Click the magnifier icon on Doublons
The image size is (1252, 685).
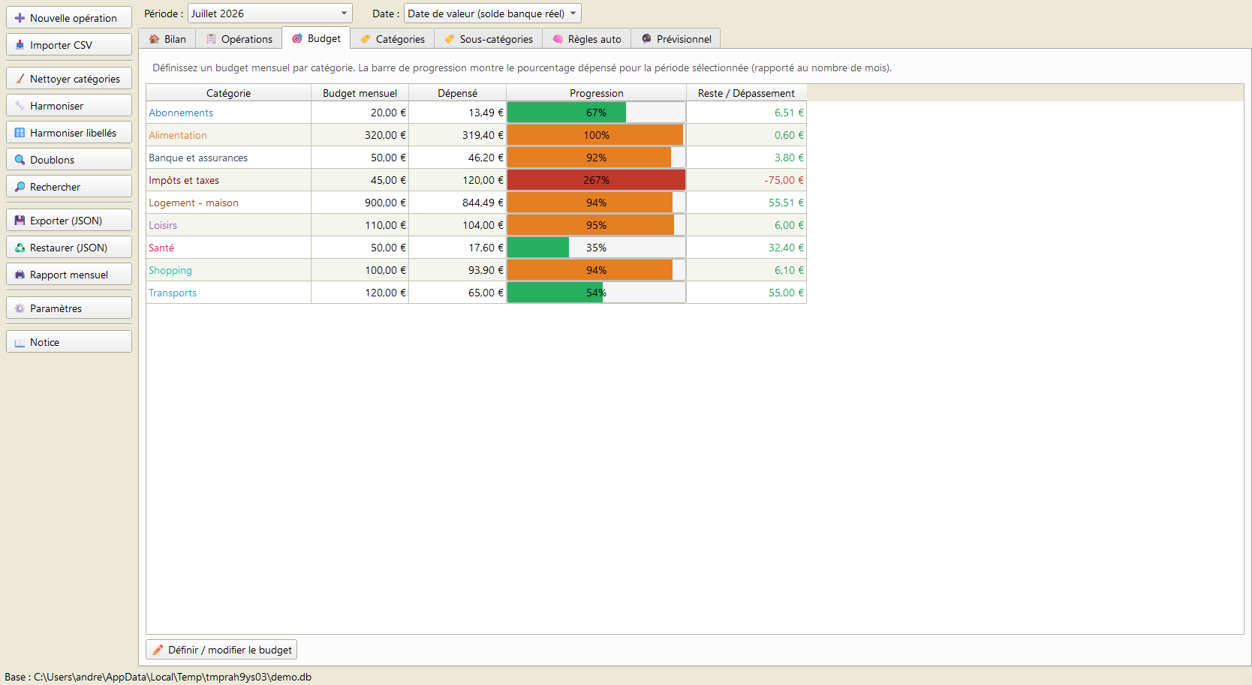(x=20, y=160)
